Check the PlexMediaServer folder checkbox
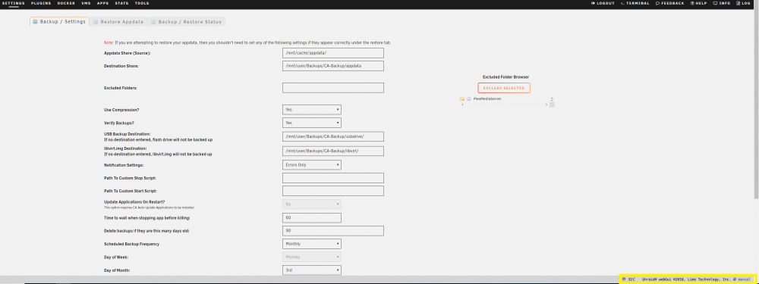The height and width of the screenshot is (284, 759). [x=468, y=98]
